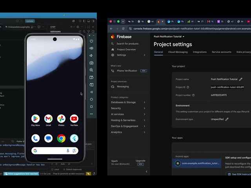The width and height of the screenshot is (251, 188).
Task: Click the emulator overview square button
Action: [91, 107]
